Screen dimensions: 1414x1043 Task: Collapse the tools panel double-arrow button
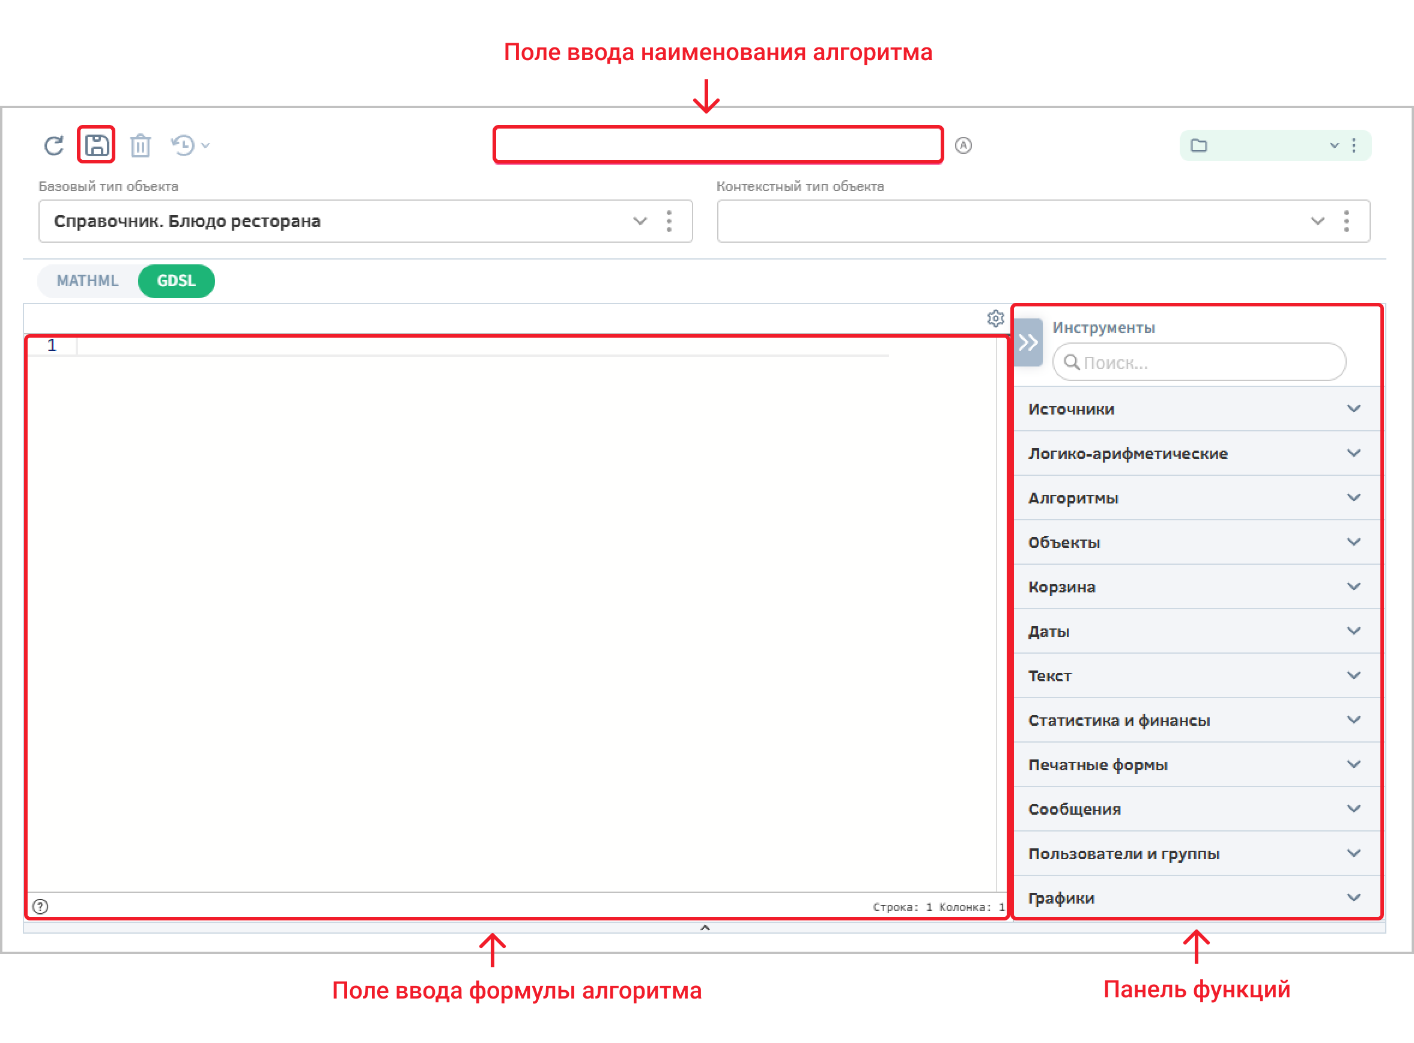click(1028, 343)
